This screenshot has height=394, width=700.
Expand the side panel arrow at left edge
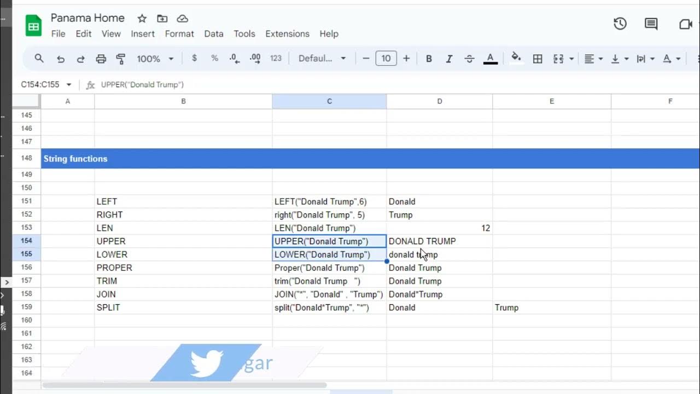6,282
